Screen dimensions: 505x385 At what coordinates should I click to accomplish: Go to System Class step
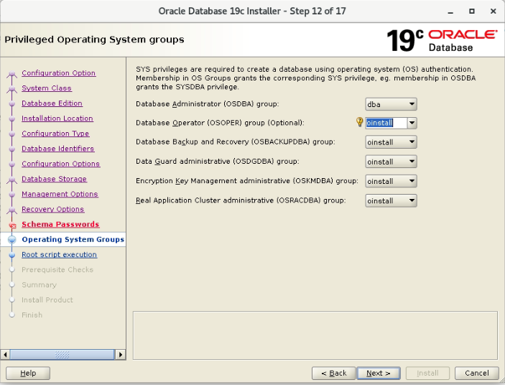click(47, 88)
